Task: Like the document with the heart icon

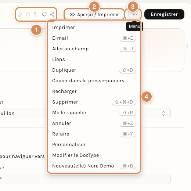Action: (44, 15)
